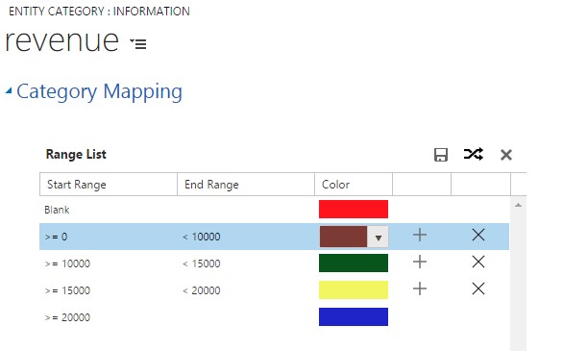The width and height of the screenshot is (563, 351).
Task: Save the Range List
Action: coord(441,155)
